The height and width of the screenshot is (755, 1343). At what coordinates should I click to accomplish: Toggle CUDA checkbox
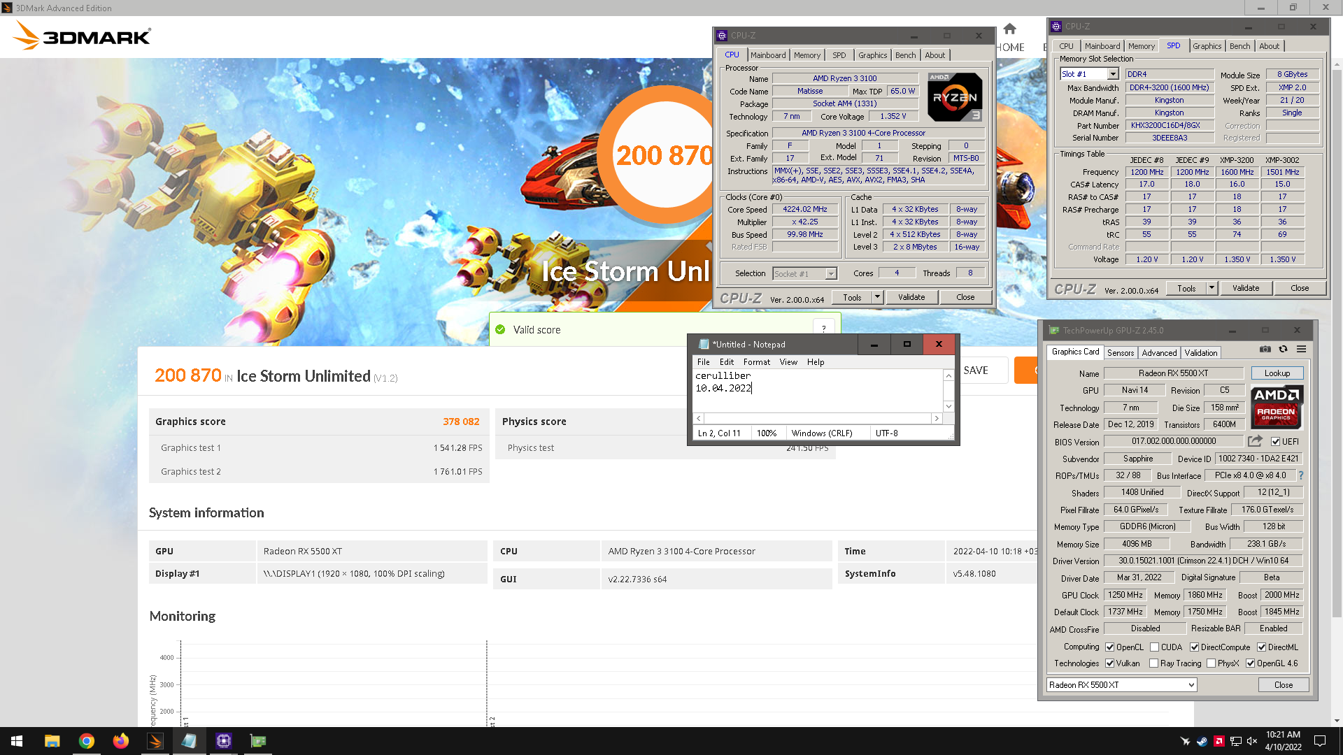1154,647
